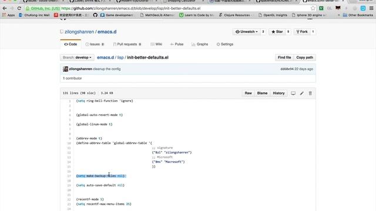
Task: Click the green V extension icon
Action: [x=321, y=8]
